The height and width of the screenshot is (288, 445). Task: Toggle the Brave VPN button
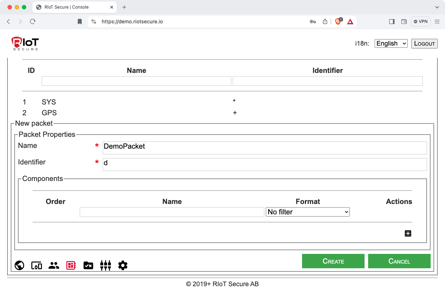(x=421, y=22)
